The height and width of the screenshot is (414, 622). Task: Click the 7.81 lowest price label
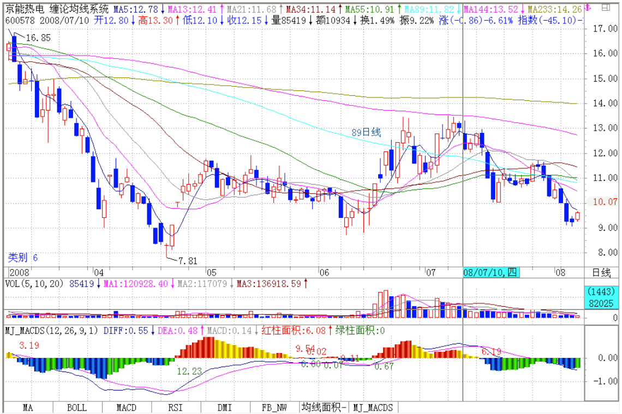click(187, 261)
